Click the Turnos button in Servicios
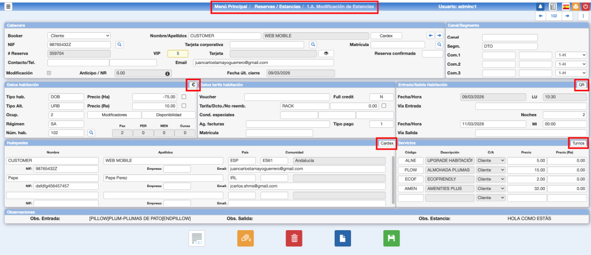The height and width of the screenshot is (255, 591). 578,143
